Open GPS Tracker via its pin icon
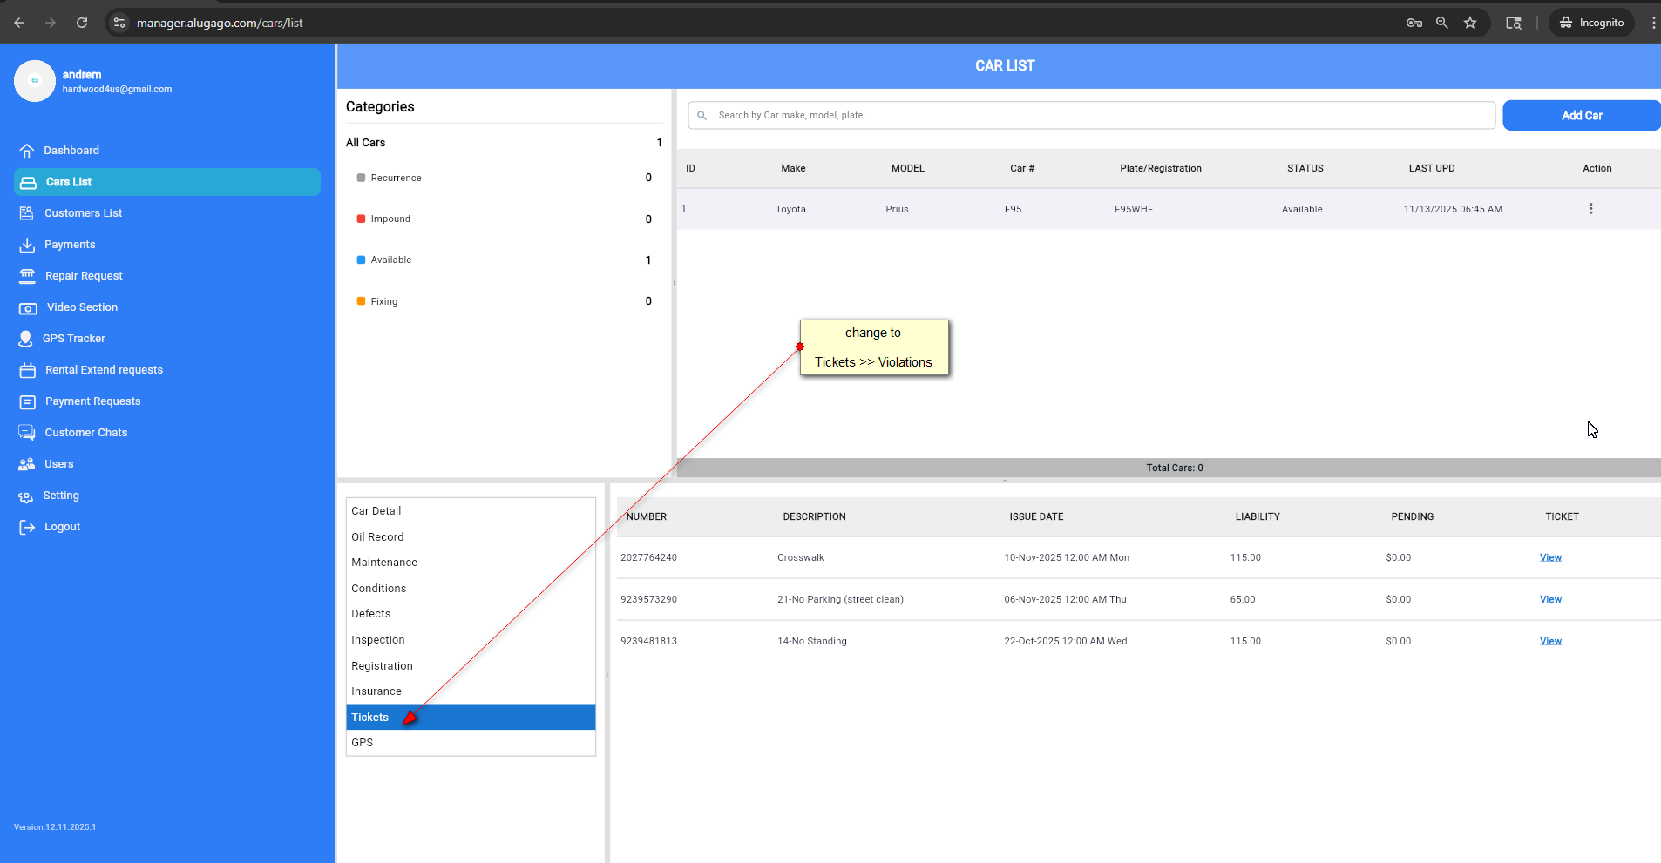This screenshot has width=1661, height=863. pyautogui.click(x=26, y=339)
